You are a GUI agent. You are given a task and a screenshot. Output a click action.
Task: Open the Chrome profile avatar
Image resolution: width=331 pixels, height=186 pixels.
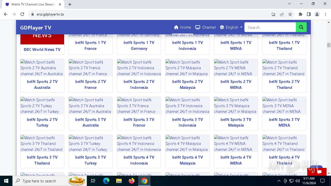317,14
